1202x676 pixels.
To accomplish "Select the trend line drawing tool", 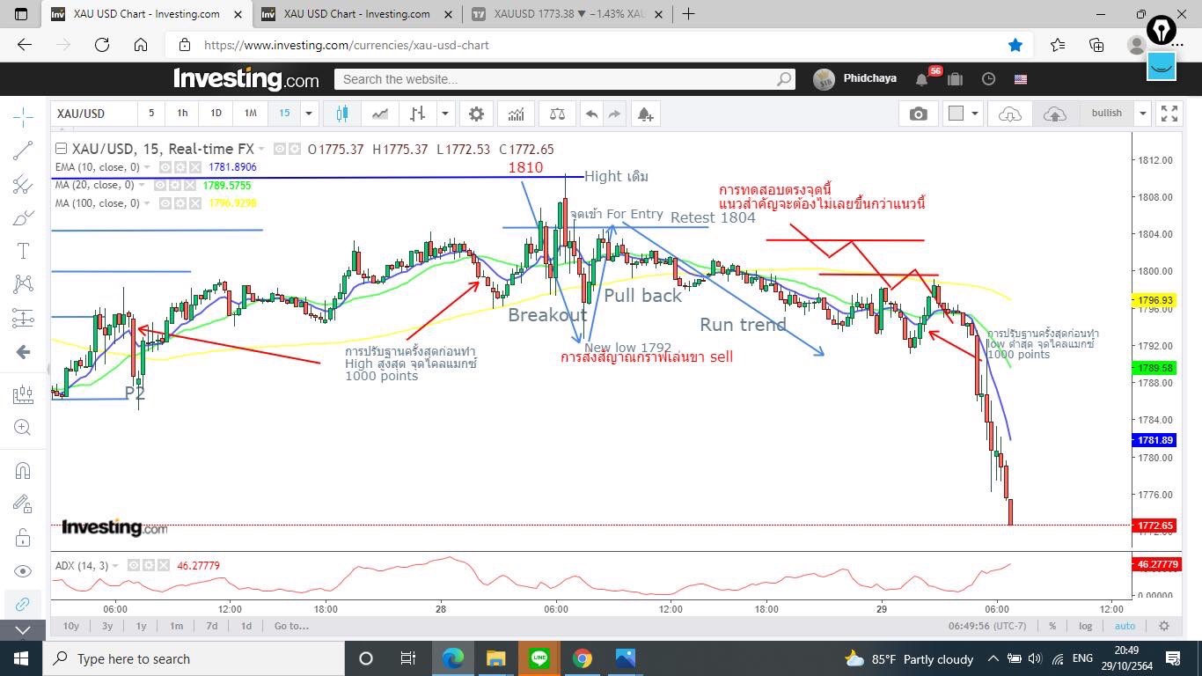I will 23,151.
